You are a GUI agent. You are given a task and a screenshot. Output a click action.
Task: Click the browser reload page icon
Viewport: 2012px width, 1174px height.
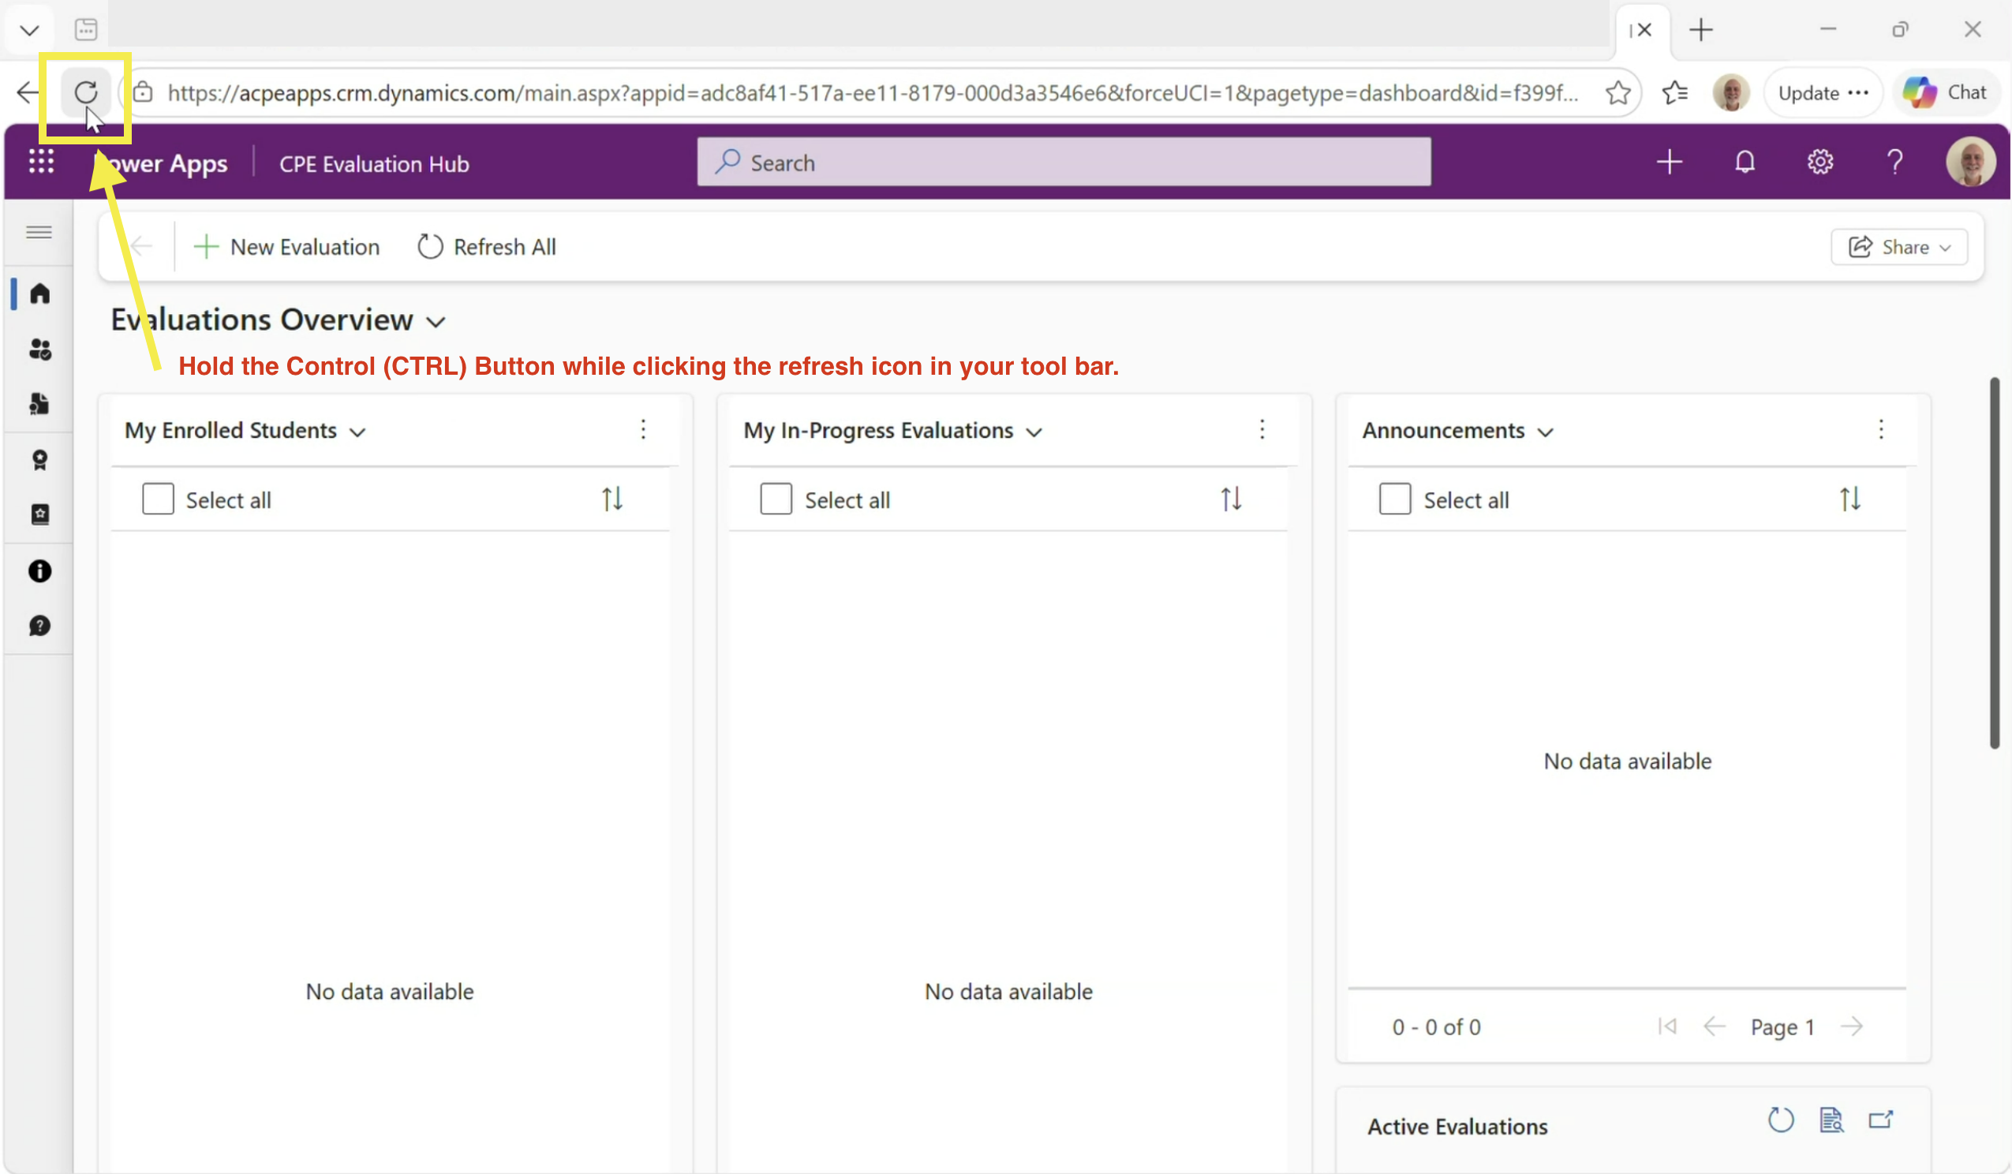coord(85,92)
